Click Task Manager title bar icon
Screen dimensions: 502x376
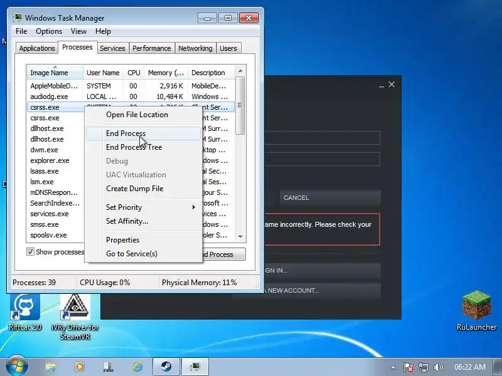pos(18,18)
